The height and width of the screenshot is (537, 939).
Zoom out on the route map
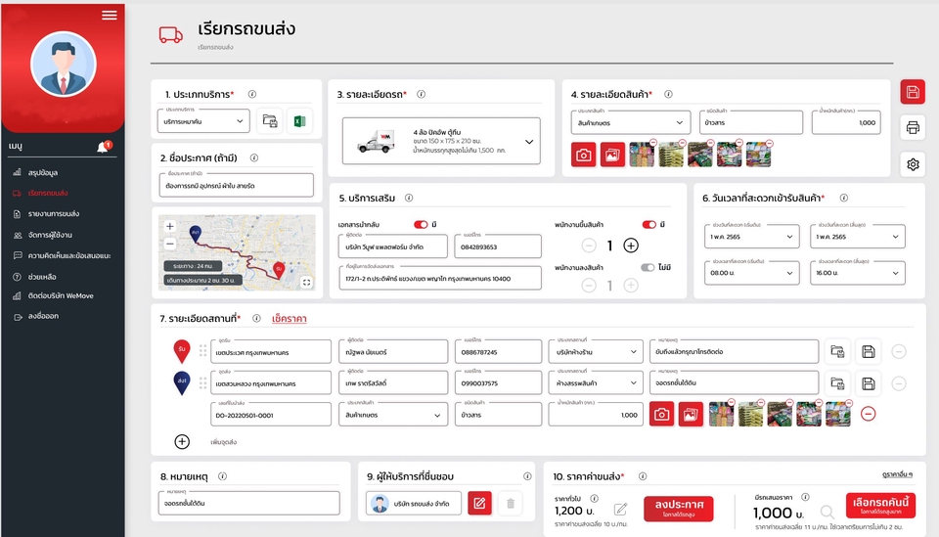point(170,244)
